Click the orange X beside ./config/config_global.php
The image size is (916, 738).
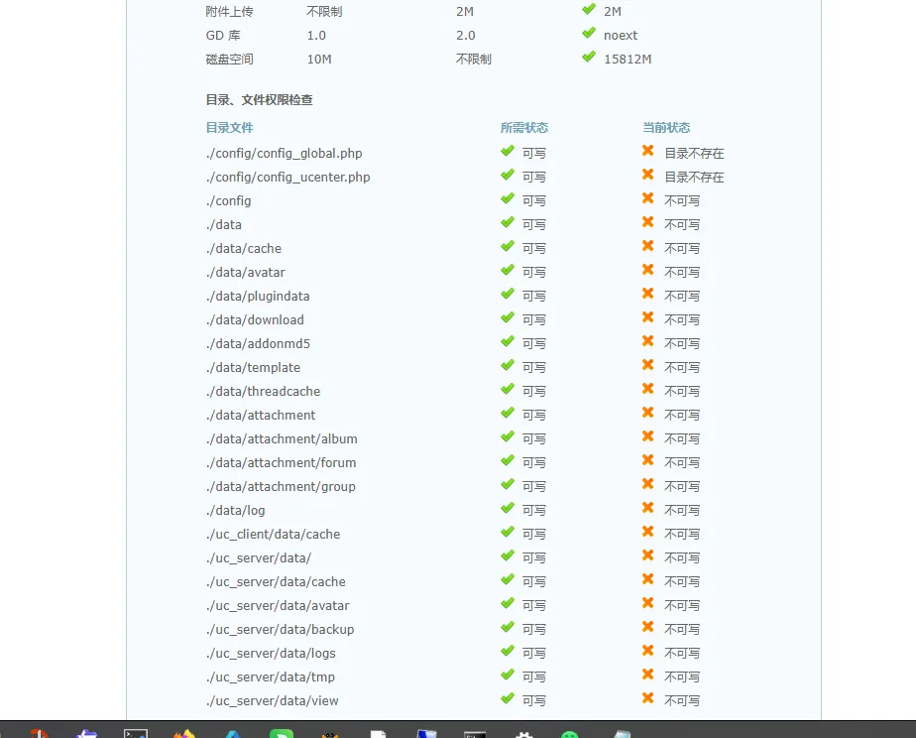coord(647,151)
